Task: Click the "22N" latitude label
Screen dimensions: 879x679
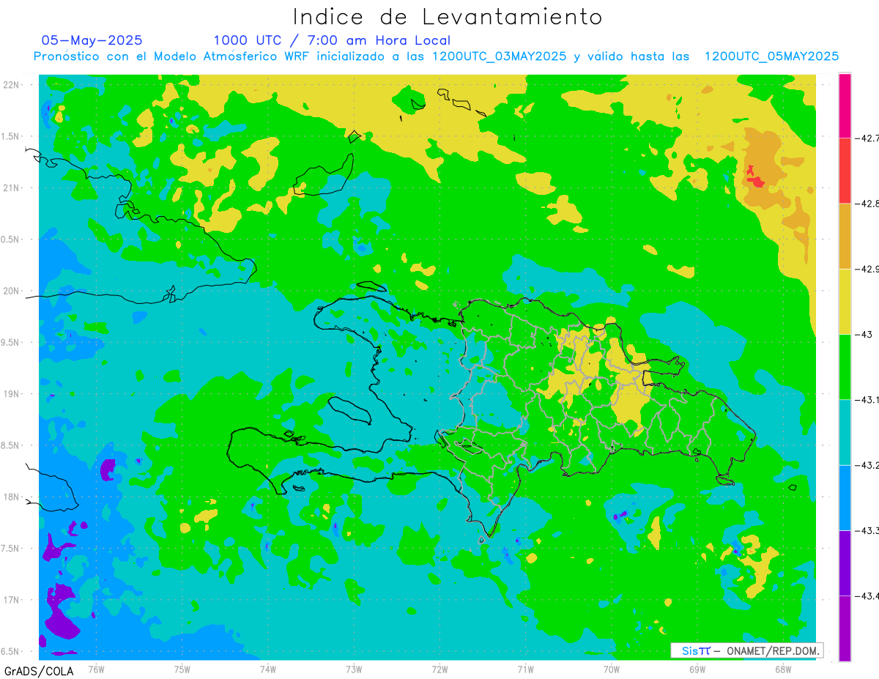Action: [x=12, y=84]
